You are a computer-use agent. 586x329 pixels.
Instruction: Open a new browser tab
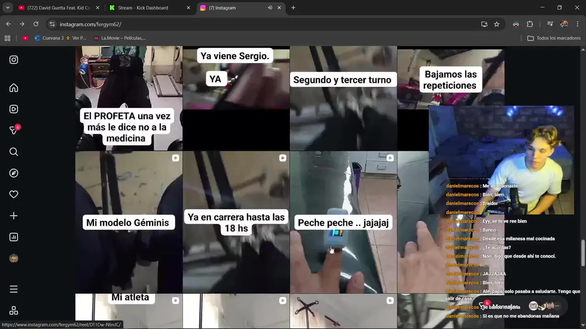(x=293, y=8)
